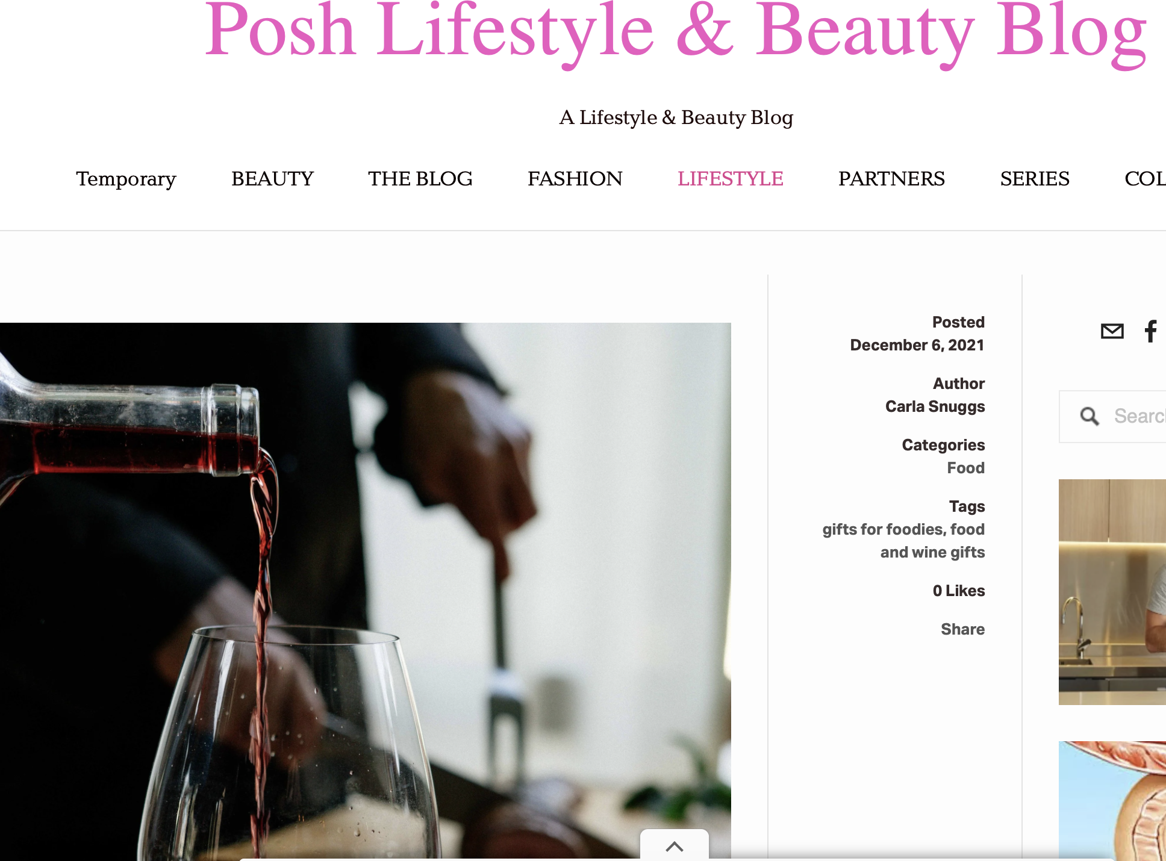Click the 0 Likes button
The width and height of the screenshot is (1166, 861).
[959, 591]
